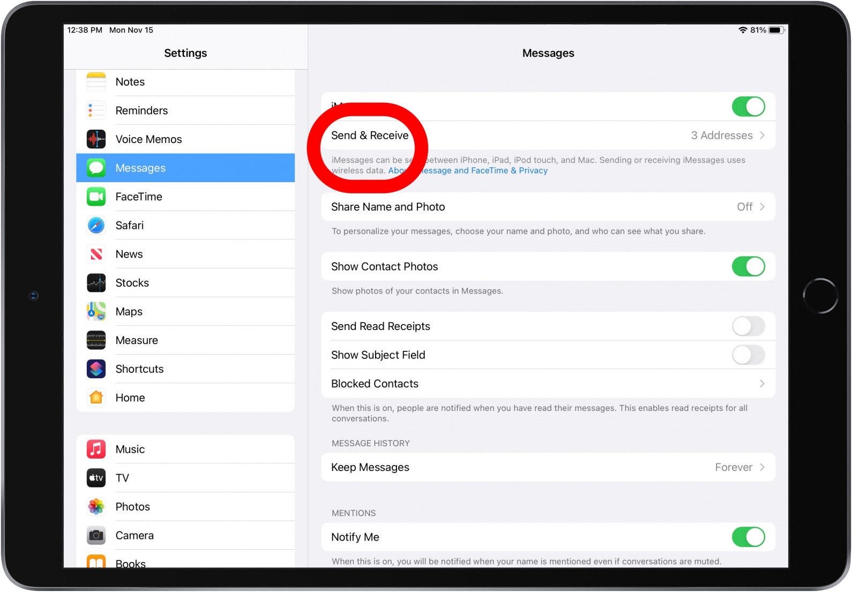Viewport: 852px width, 592px height.
Task: Open Keep Messages Forever chevron
Action: tap(762, 467)
